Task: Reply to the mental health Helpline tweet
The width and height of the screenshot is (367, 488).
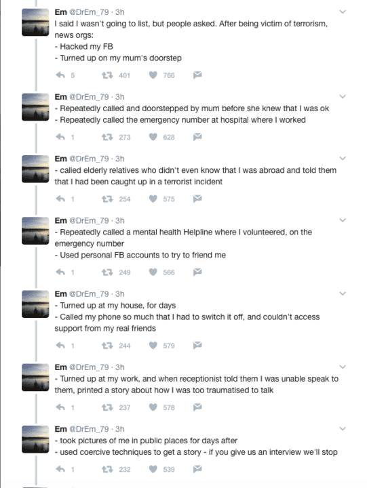Action: [x=60, y=272]
